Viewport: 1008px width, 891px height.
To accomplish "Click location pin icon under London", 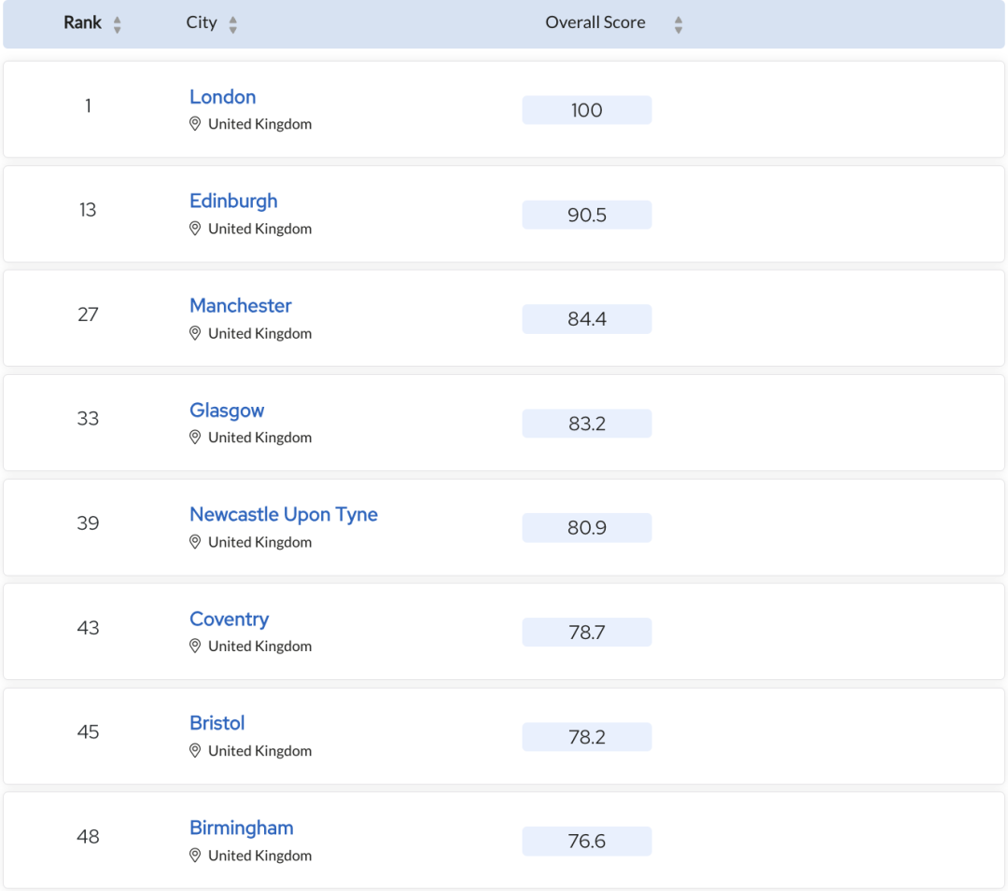I will point(195,124).
